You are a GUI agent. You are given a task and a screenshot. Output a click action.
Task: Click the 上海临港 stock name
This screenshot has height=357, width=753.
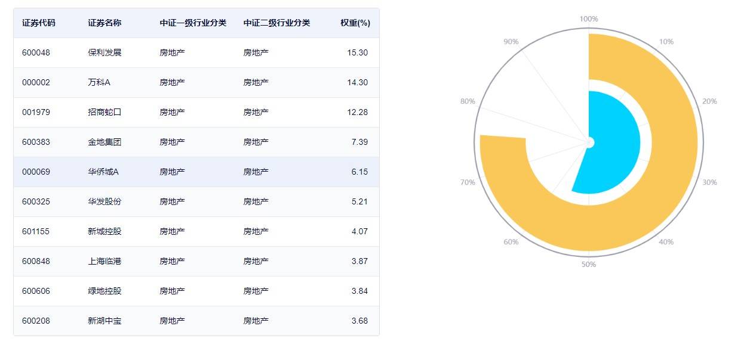point(105,261)
